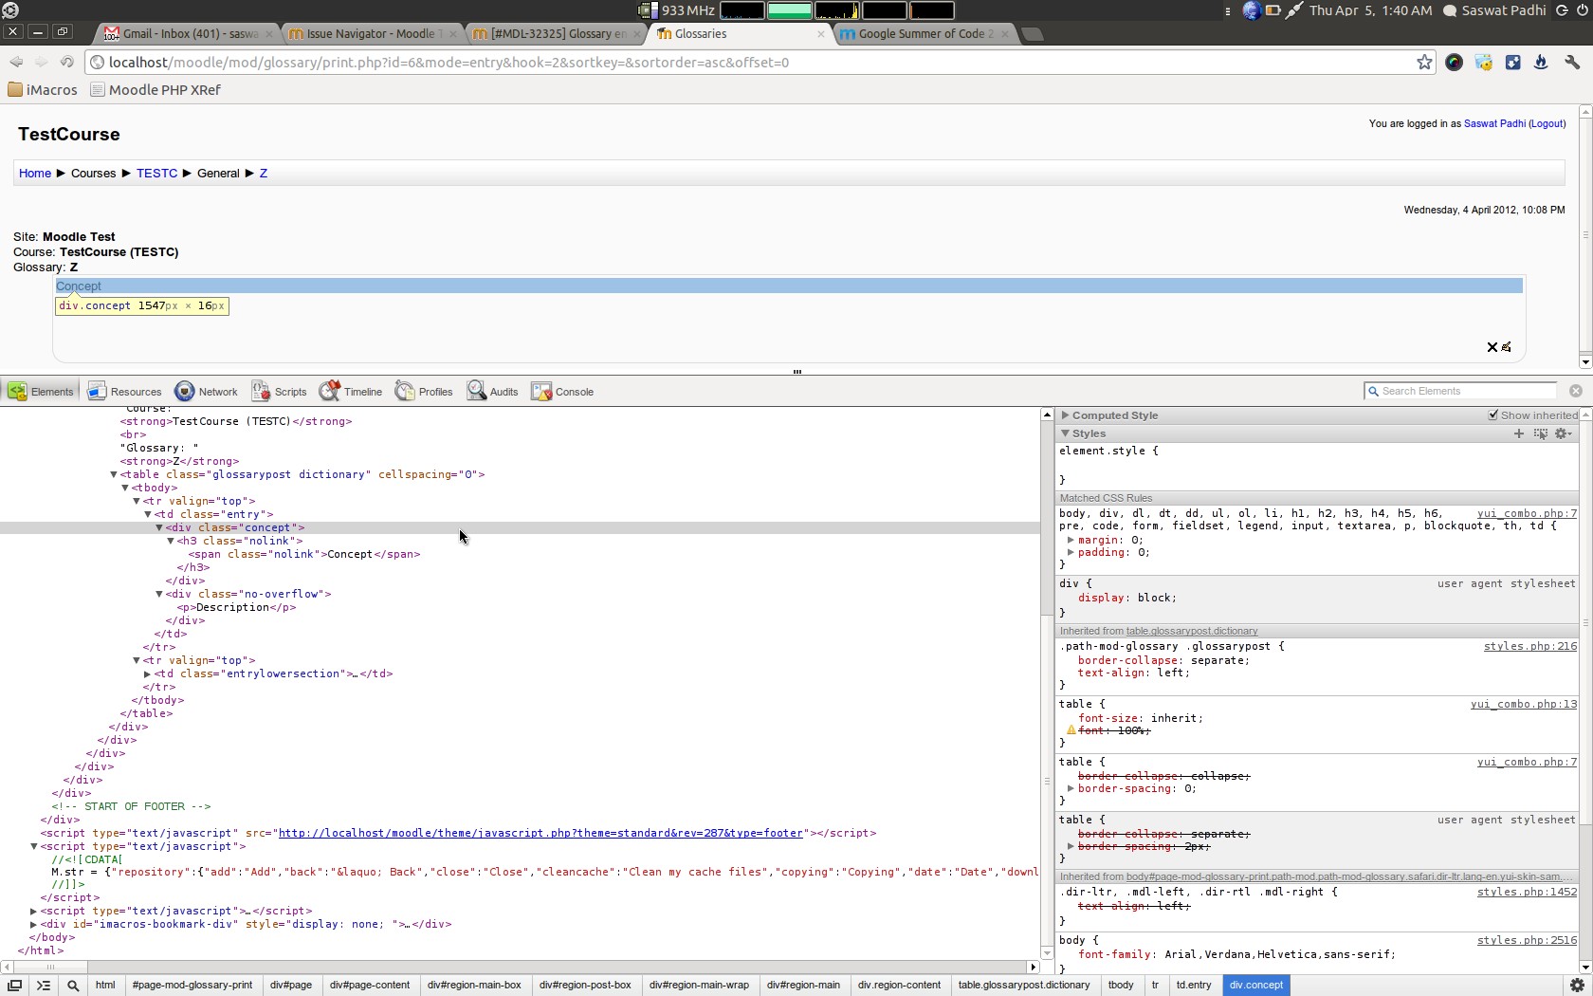Close DevTools with the round X button
This screenshot has height=996, width=1593.
click(x=1576, y=391)
